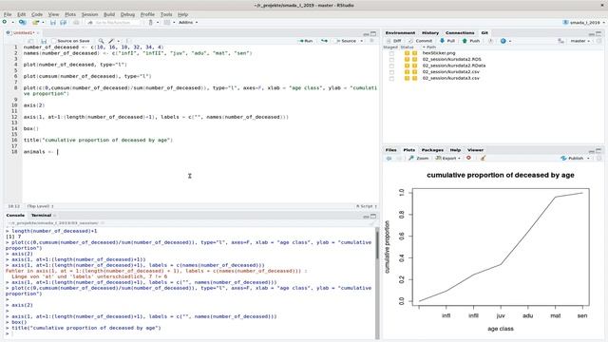Stage 02_session/kursdata2.RData checkbox
Screen dimensions: 608x342
(391, 66)
